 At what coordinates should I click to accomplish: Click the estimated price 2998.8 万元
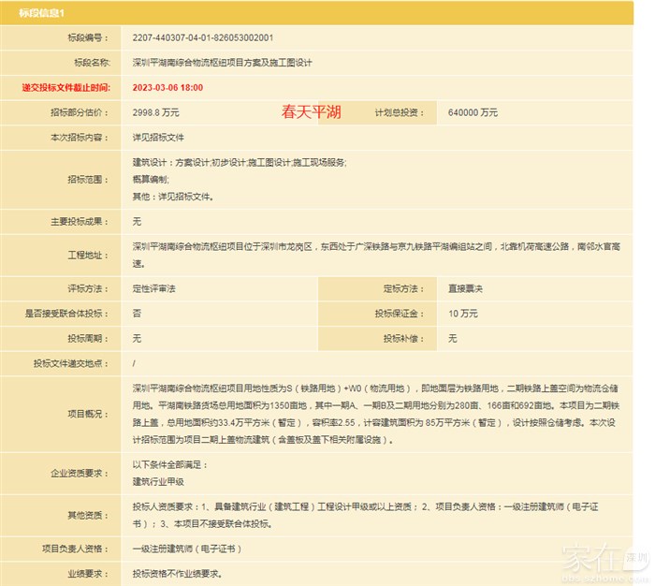coord(156,112)
